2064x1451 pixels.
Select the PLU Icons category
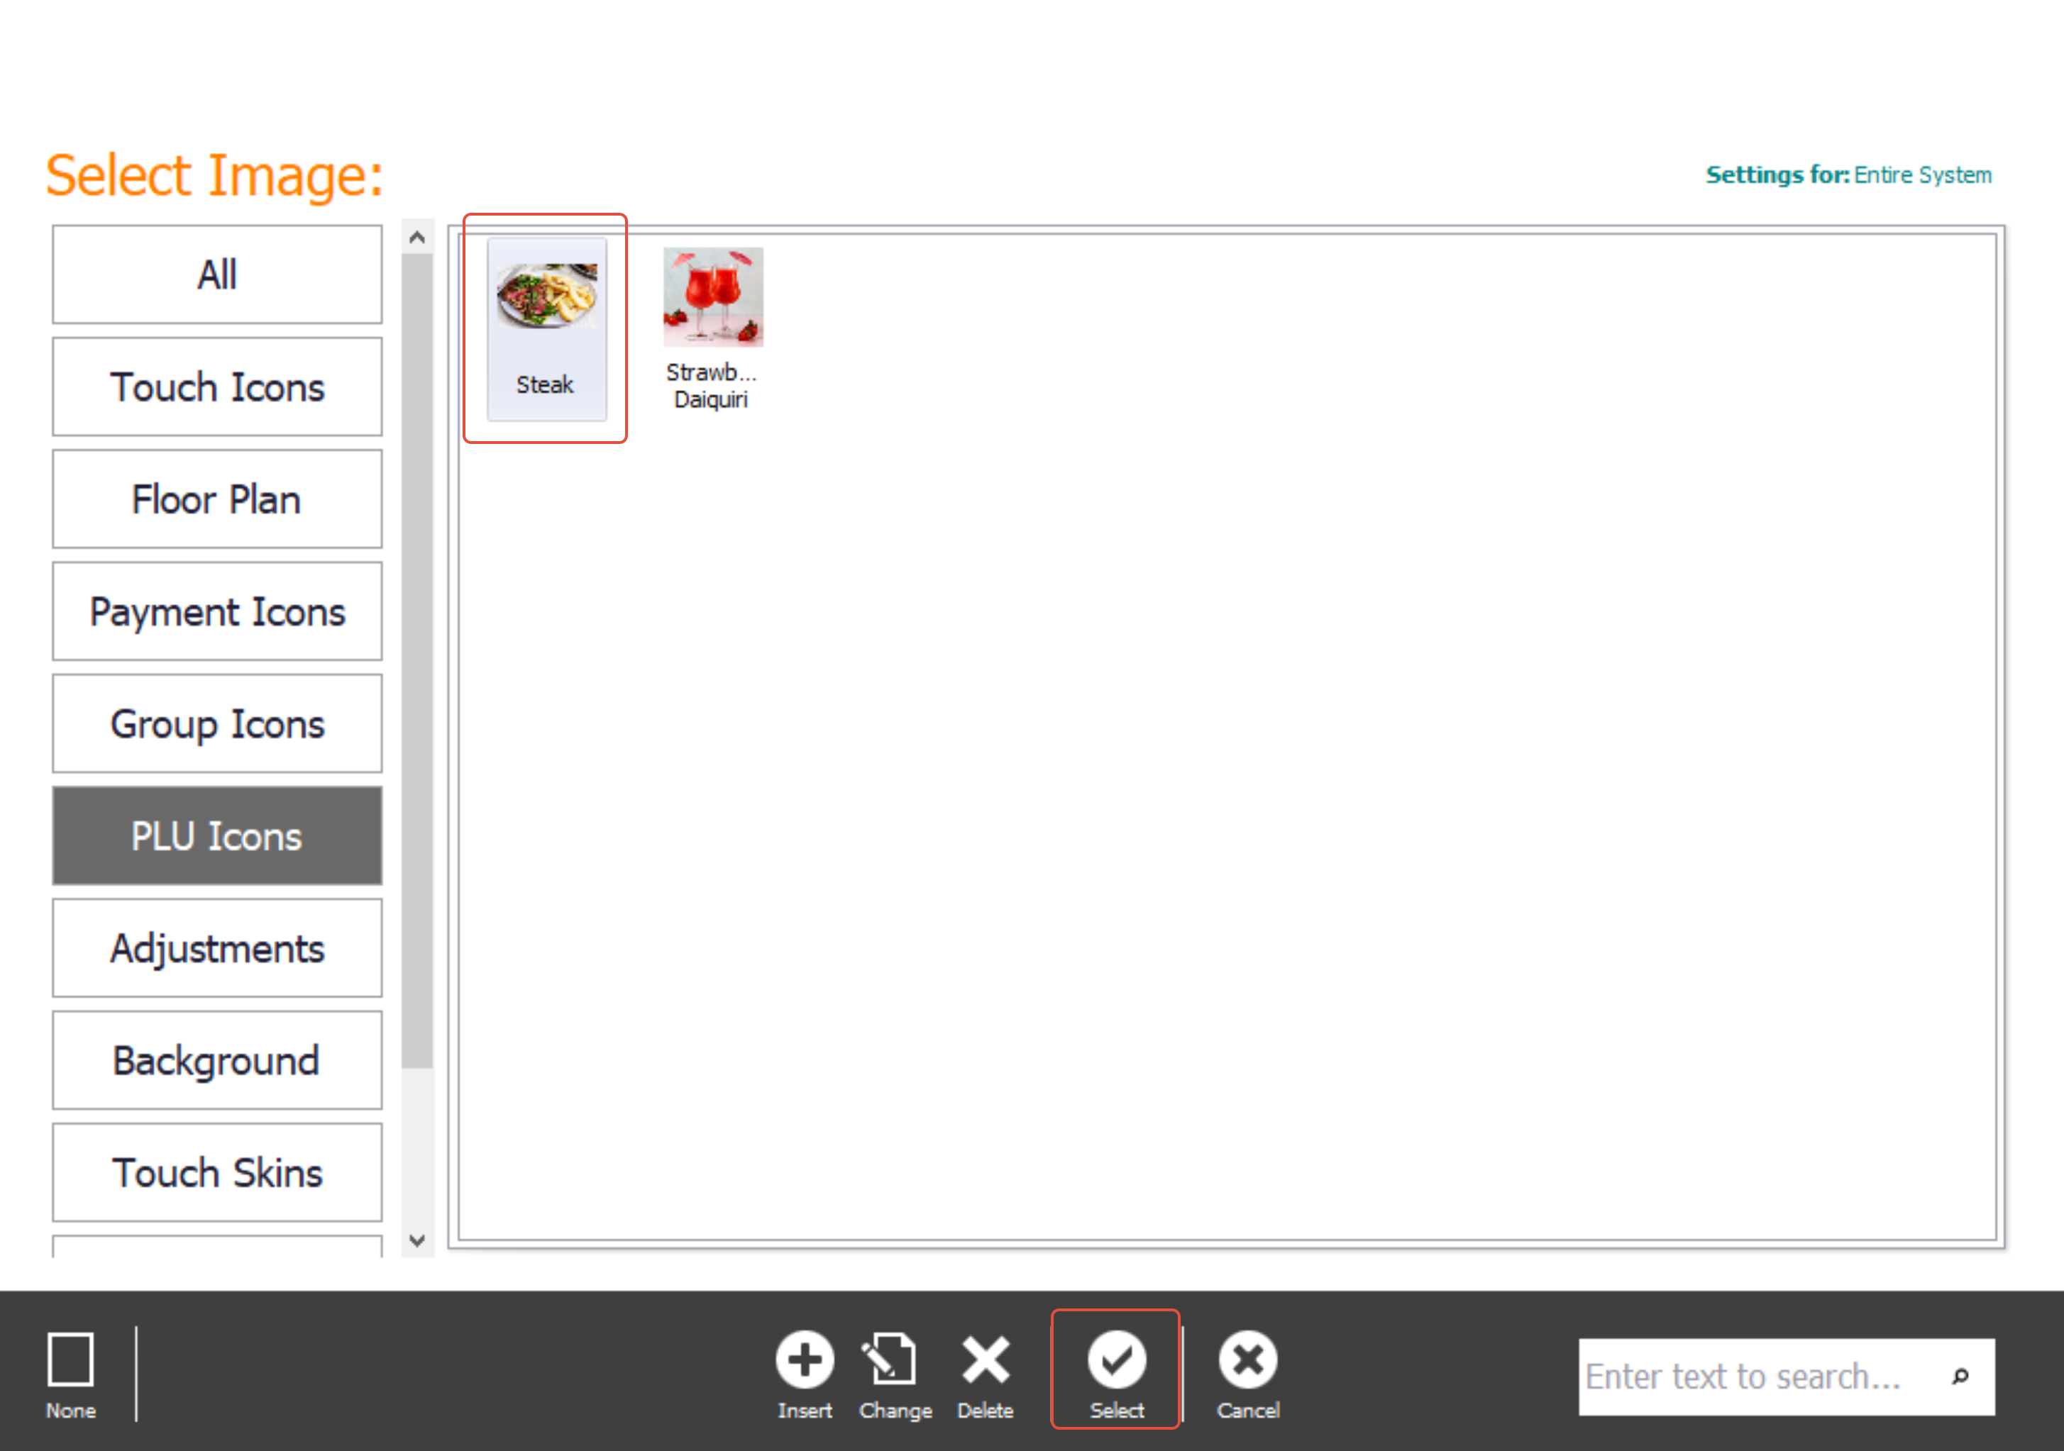(x=216, y=835)
